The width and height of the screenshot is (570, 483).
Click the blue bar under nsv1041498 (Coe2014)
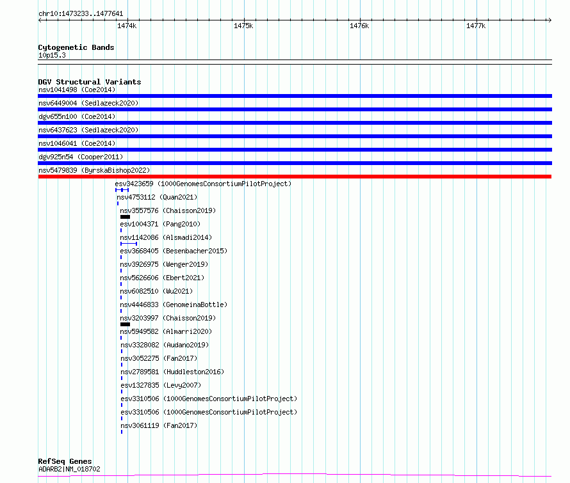[x=295, y=96]
